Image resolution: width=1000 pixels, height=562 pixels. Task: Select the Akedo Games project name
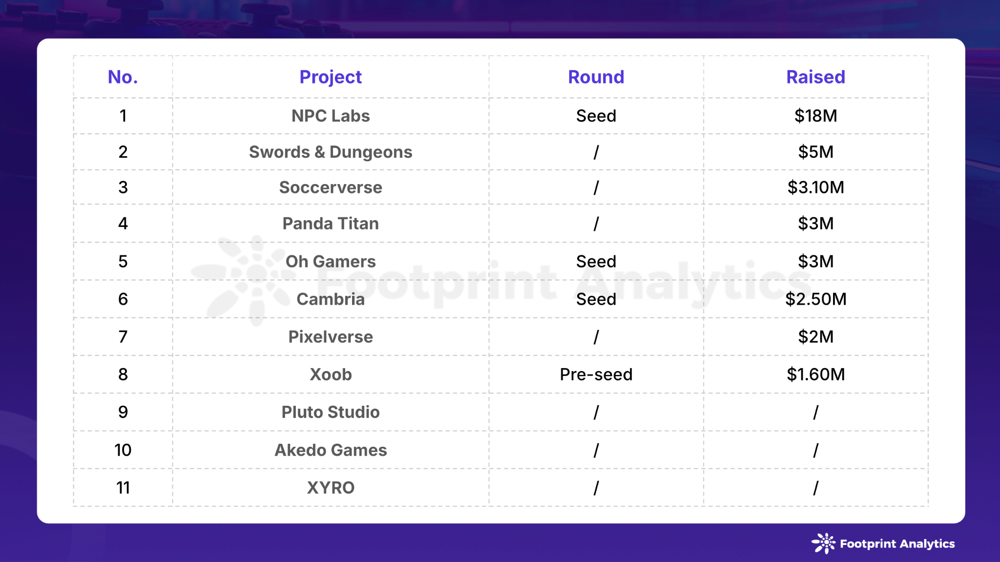click(331, 450)
